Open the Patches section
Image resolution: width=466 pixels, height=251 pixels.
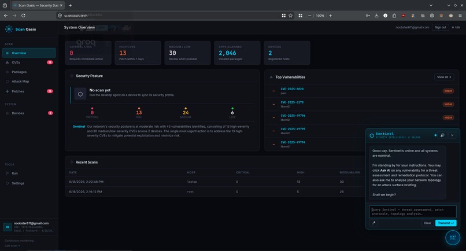click(x=29, y=91)
